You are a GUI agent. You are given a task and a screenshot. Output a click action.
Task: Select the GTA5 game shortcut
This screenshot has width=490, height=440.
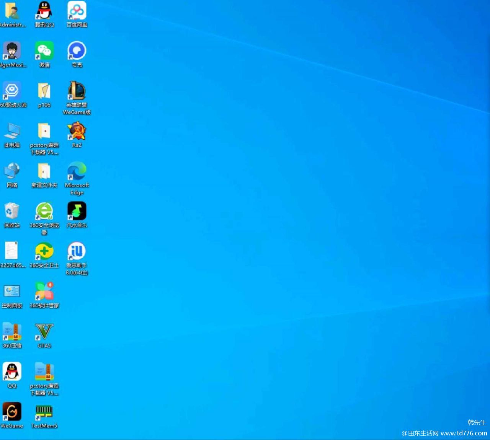click(x=44, y=332)
